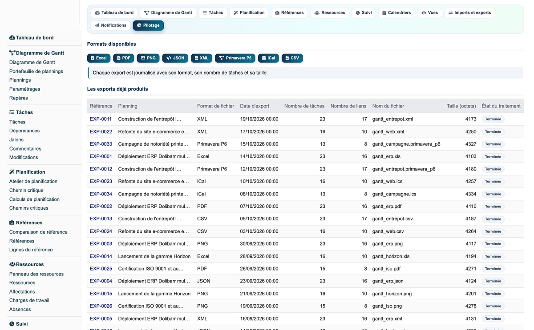Screen dimensions: 534x330
Task: Open the Notifications tab
Action: tap(111, 25)
